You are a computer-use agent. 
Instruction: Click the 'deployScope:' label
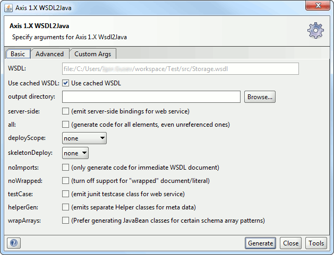(x=27, y=138)
